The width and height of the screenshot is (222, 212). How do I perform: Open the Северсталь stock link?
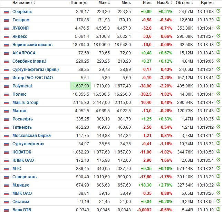pos(25,177)
